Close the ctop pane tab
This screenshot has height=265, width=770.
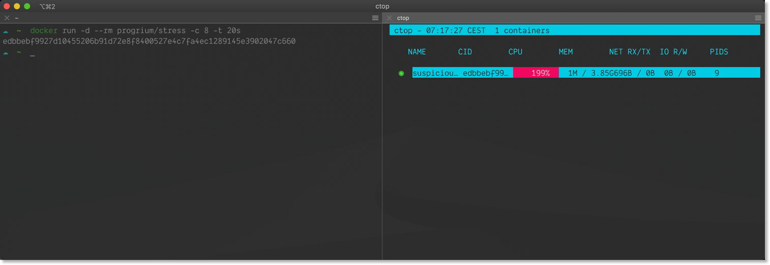389,18
